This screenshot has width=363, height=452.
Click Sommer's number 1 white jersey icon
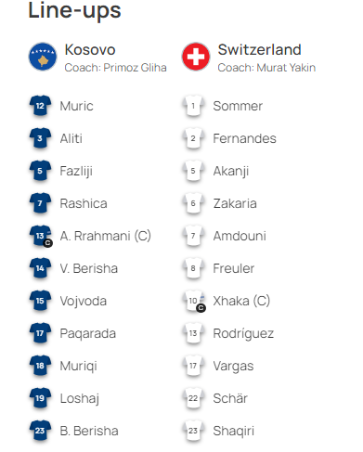point(193,106)
